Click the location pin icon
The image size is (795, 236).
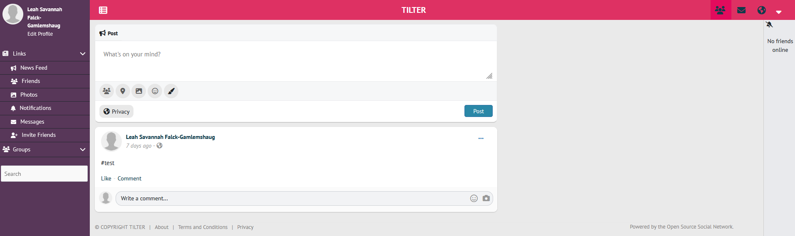(x=123, y=91)
